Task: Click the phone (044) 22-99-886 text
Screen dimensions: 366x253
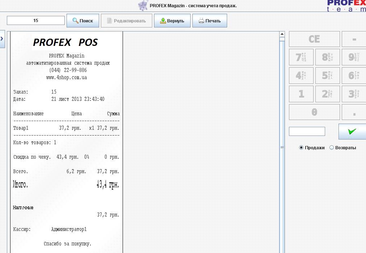Action: pyautogui.click(x=68, y=70)
